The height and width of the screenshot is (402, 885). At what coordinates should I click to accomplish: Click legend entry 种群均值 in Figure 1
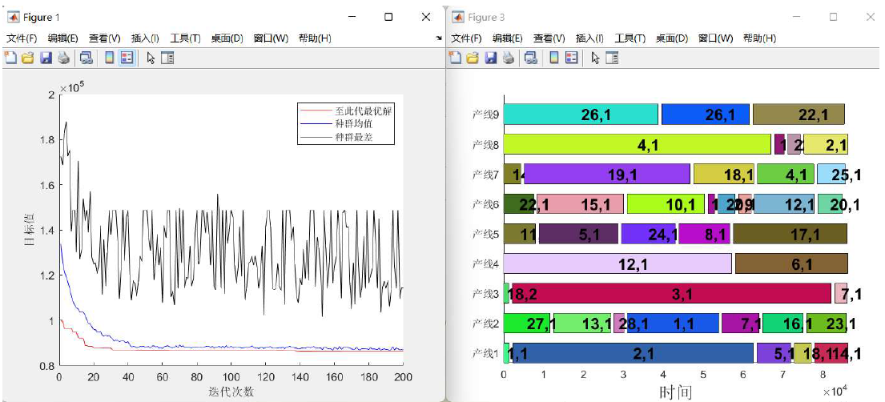click(354, 123)
